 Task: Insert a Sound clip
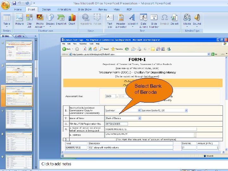(x=197, y=21)
